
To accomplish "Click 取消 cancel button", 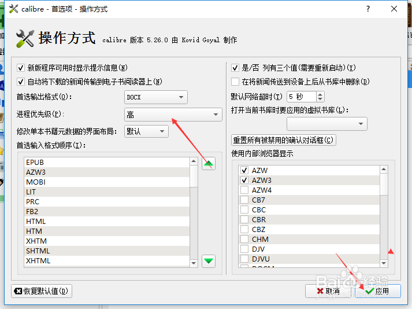I will 328,291.
